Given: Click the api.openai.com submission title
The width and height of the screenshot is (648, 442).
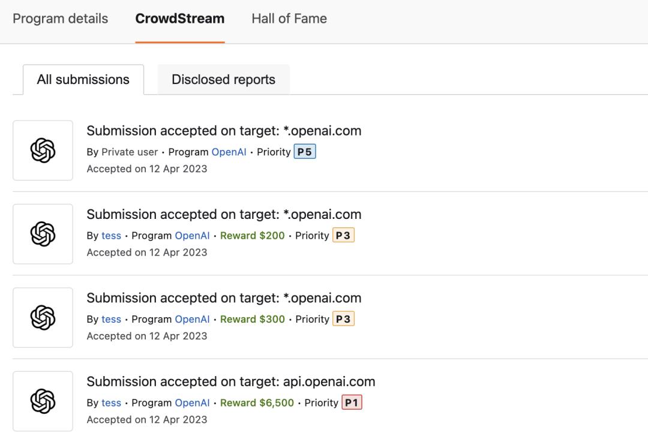Looking at the screenshot, I should (231, 381).
